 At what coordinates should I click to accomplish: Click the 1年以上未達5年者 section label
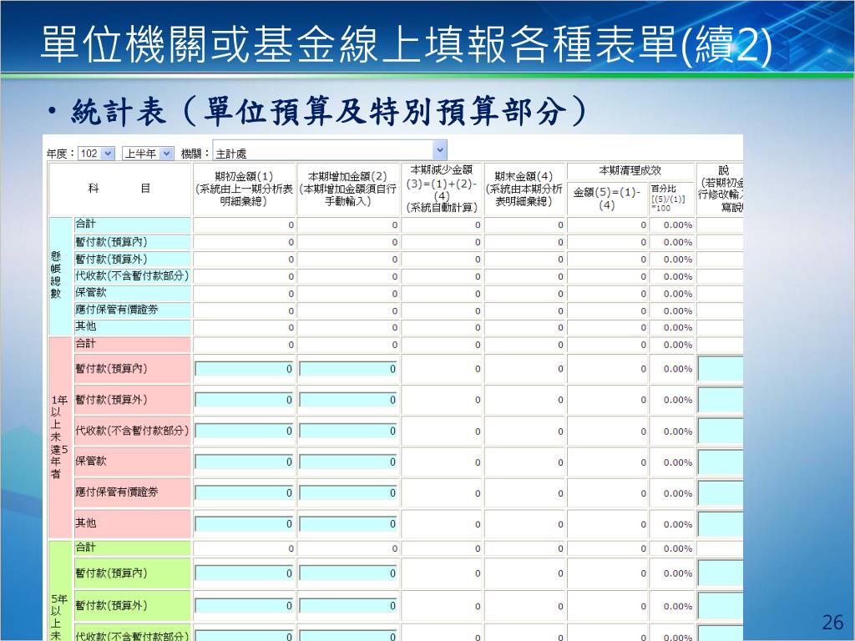(x=59, y=437)
